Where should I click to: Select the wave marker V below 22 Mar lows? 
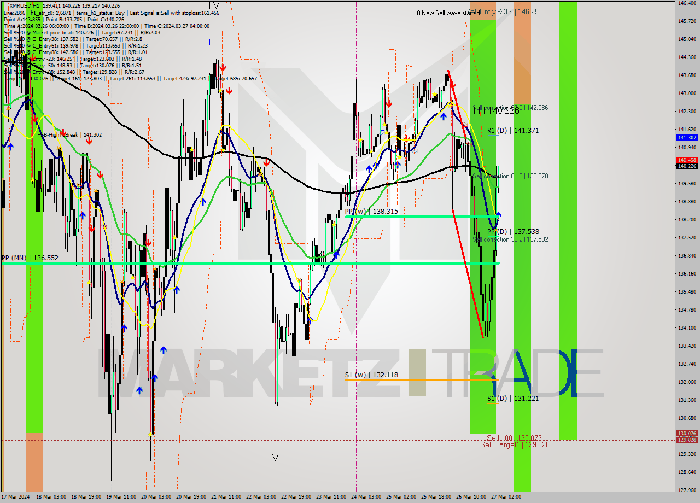pos(275,457)
